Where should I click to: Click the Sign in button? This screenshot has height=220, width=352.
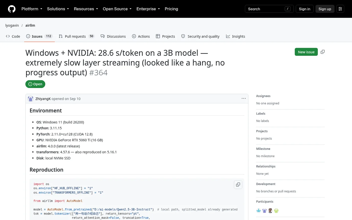point(304,9)
